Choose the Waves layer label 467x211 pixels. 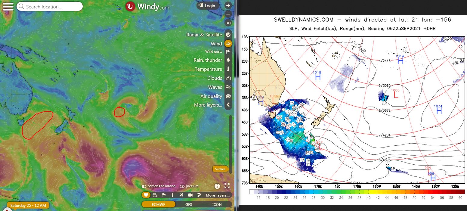click(215, 87)
